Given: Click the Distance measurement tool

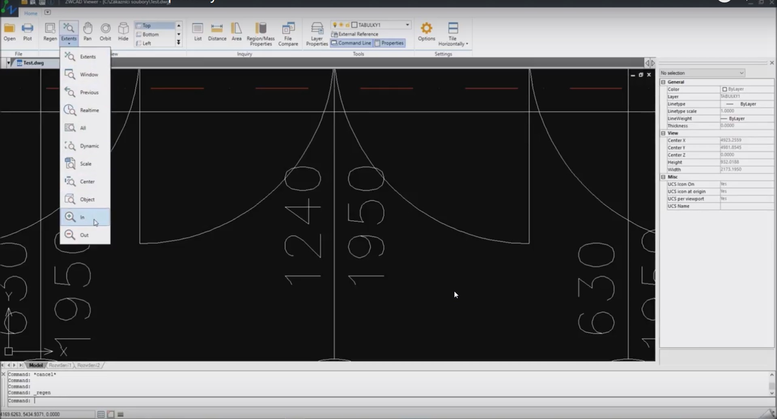Looking at the screenshot, I should [217, 32].
